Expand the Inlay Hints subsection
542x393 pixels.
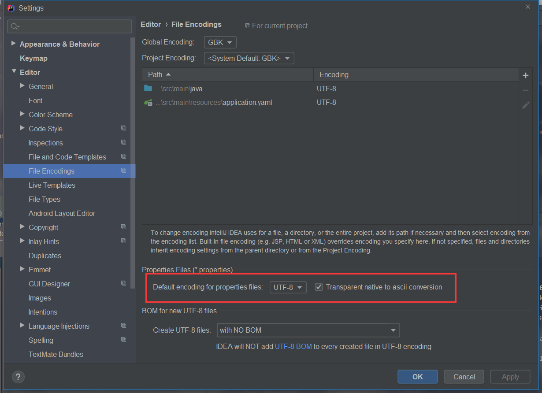[22, 241]
